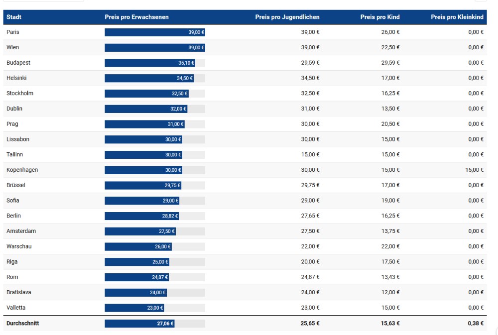
Task: Sort by Preis pro Erwachsenen header
Action: point(136,17)
